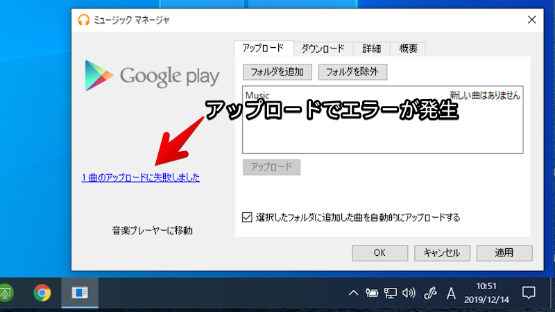
Task: Click the IME input mode 'A' indicator
Action: 451,293
